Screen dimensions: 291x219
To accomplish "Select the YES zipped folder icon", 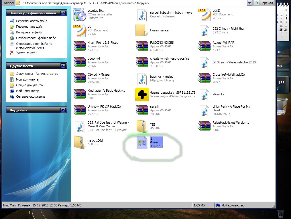I will tap(142, 126).
